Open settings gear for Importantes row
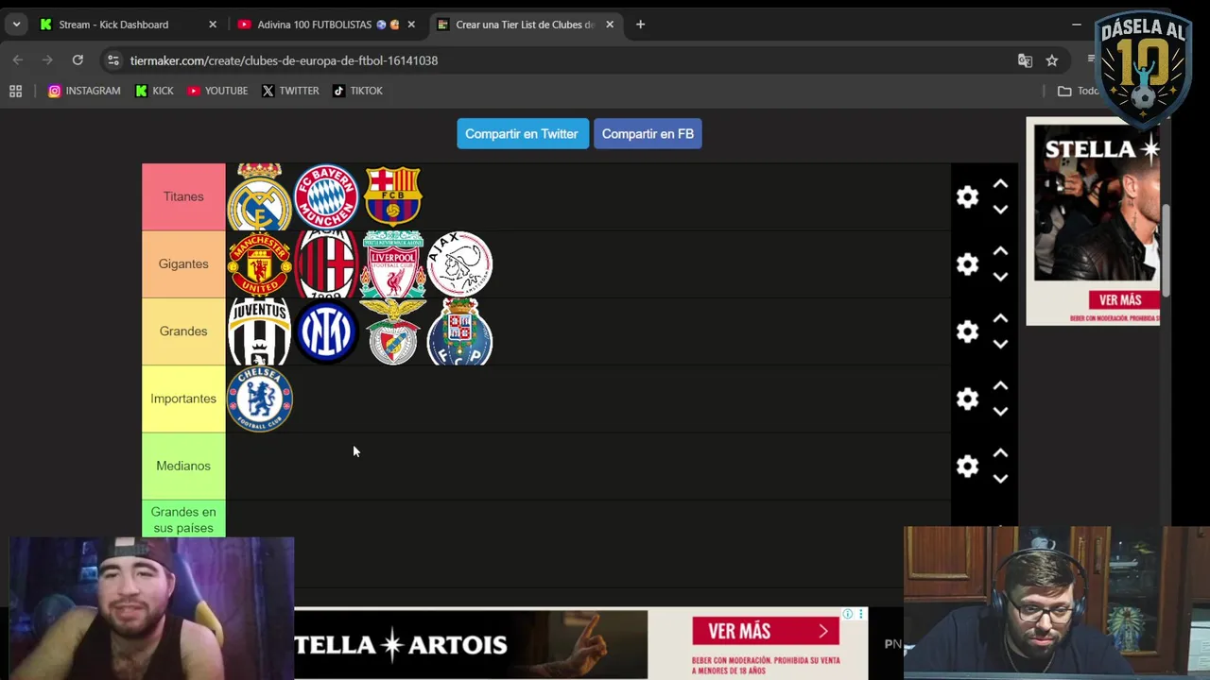The image size is (1210, 680). pyautogui.click(x=967, y=399)
